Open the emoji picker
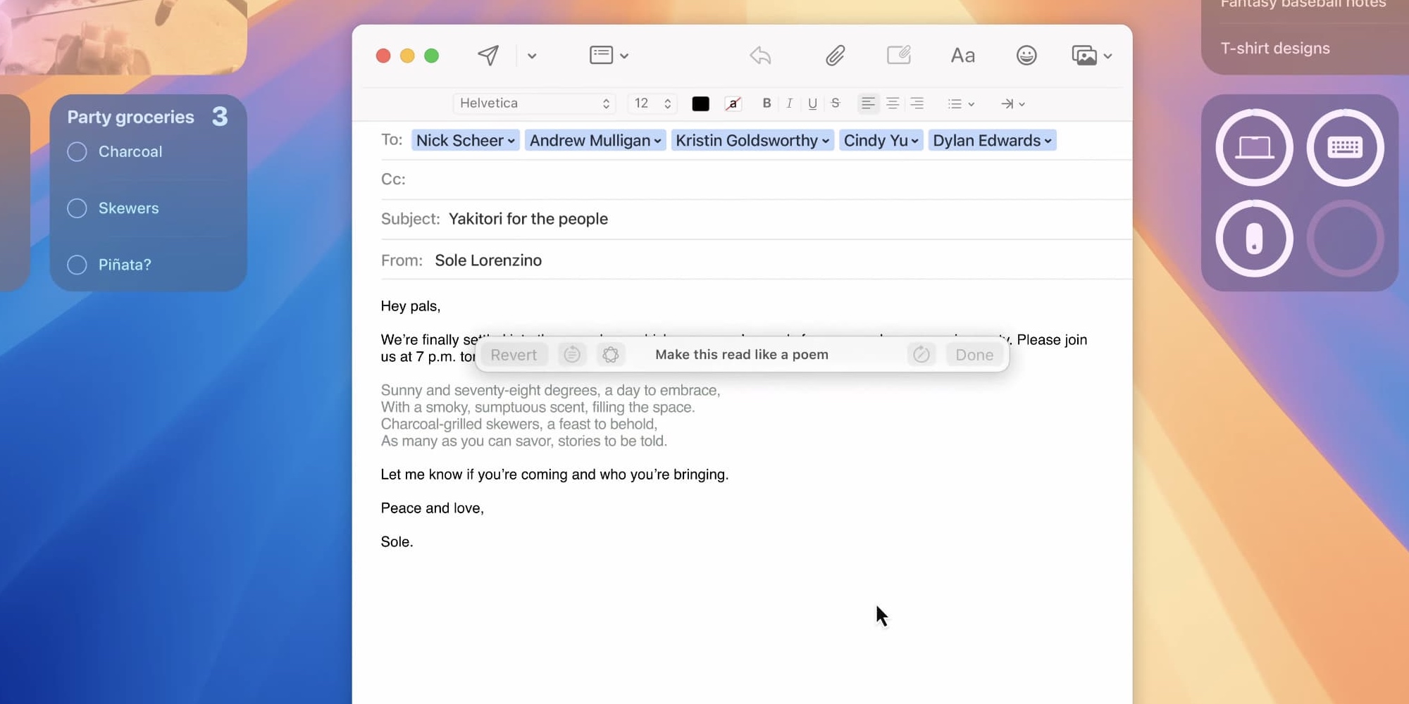Viewport: 1409px width, 704px height. tap(1026, 55)
